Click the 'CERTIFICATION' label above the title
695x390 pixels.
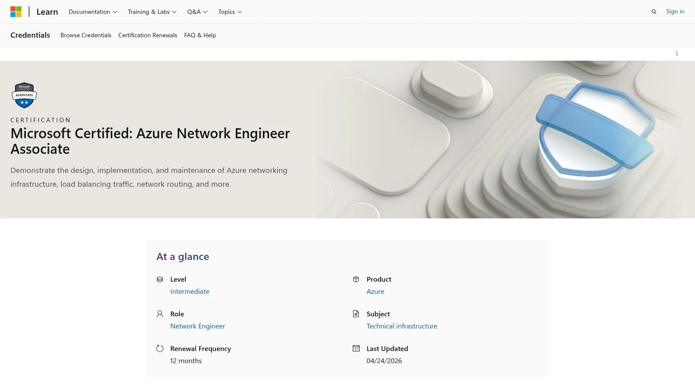(x=41, y=120)
